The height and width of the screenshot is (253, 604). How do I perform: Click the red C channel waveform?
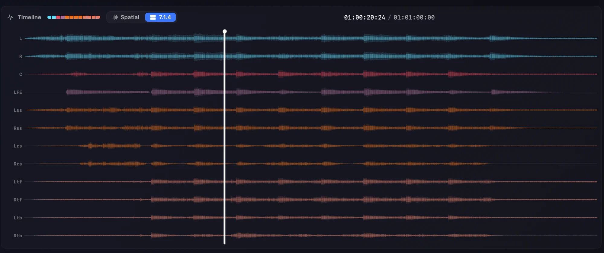311,74
